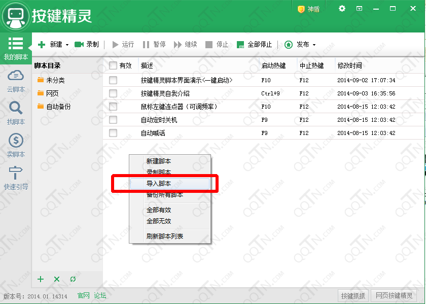Toggle the 有效 select-all header checkbox

tap(113, 65)
